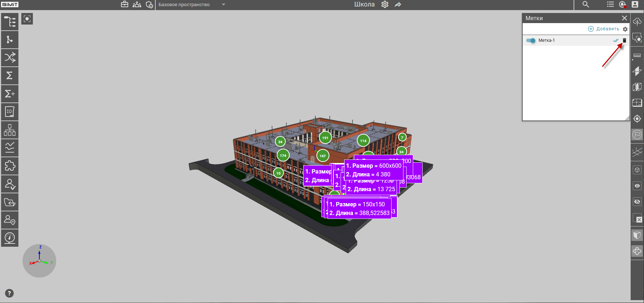644x303 pixels.
Task: Click the hide selected crossed-eye icon
Action: (x=637, y=202)
